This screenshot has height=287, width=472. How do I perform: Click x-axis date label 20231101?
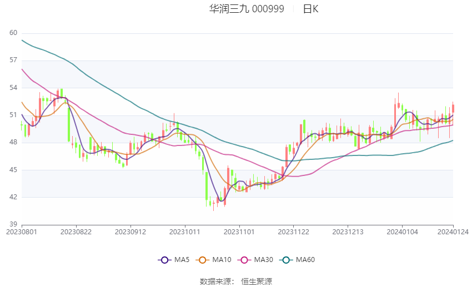pyautogui.click(x=239, y=232)
